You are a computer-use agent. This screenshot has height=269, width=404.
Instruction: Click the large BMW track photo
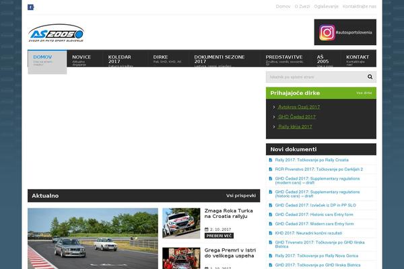pyautogui.click(x=93, y=238)
